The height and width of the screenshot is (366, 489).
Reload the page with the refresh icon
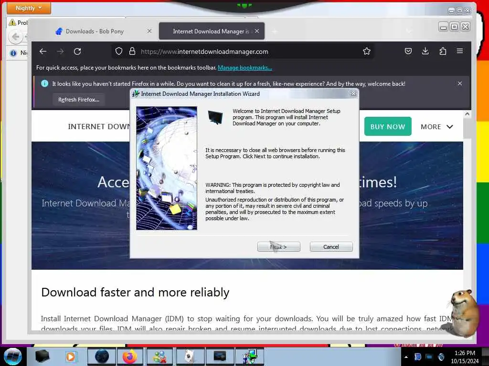point(77,51)
